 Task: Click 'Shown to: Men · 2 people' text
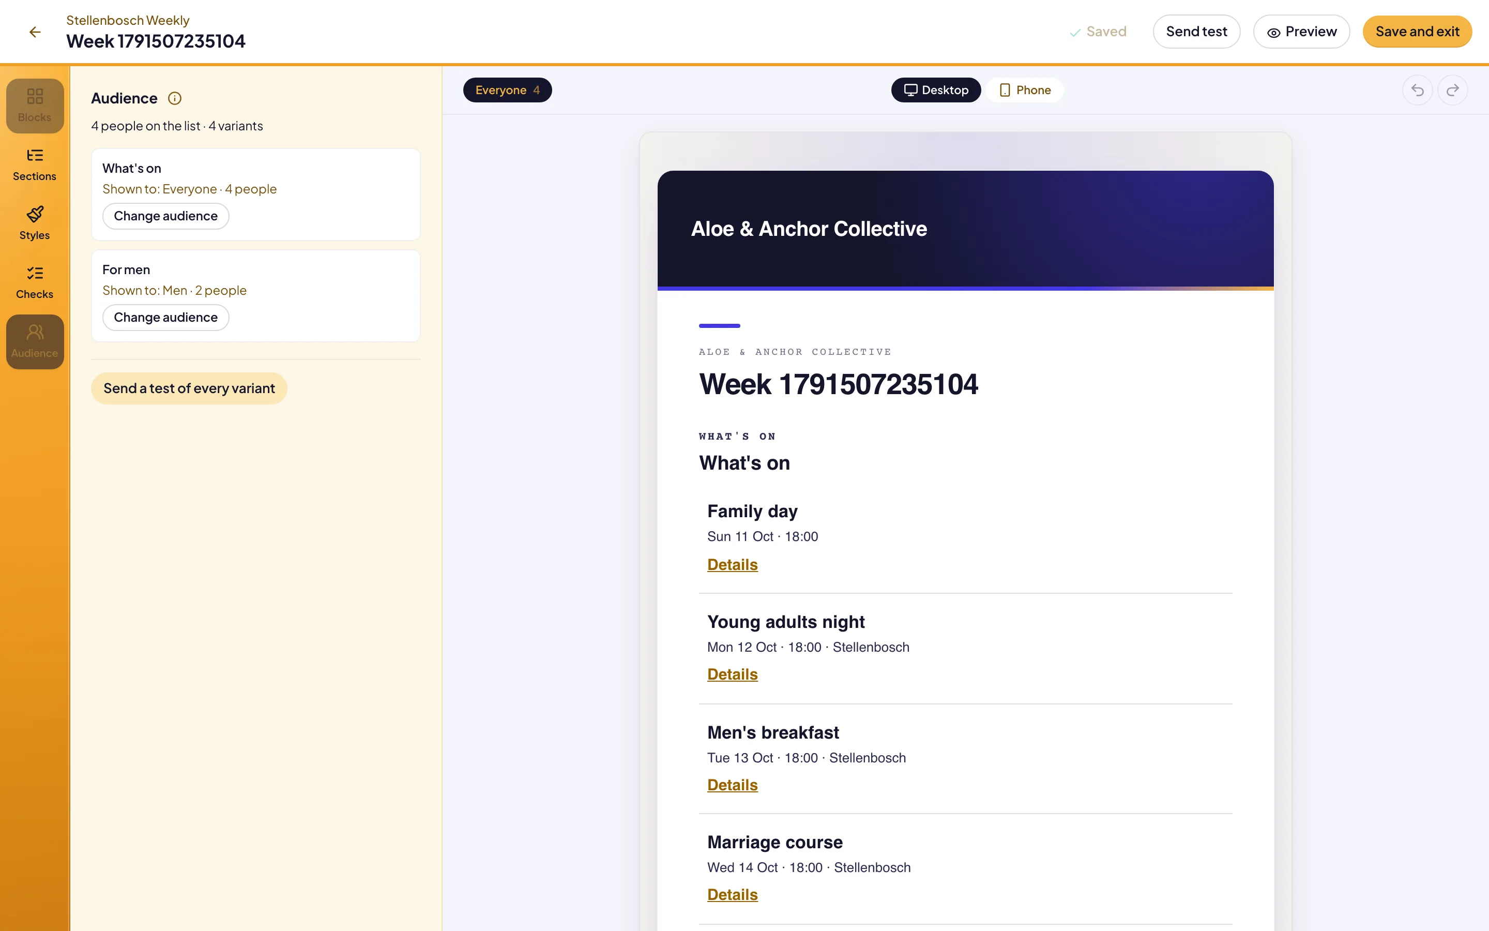tap(174, 291)
